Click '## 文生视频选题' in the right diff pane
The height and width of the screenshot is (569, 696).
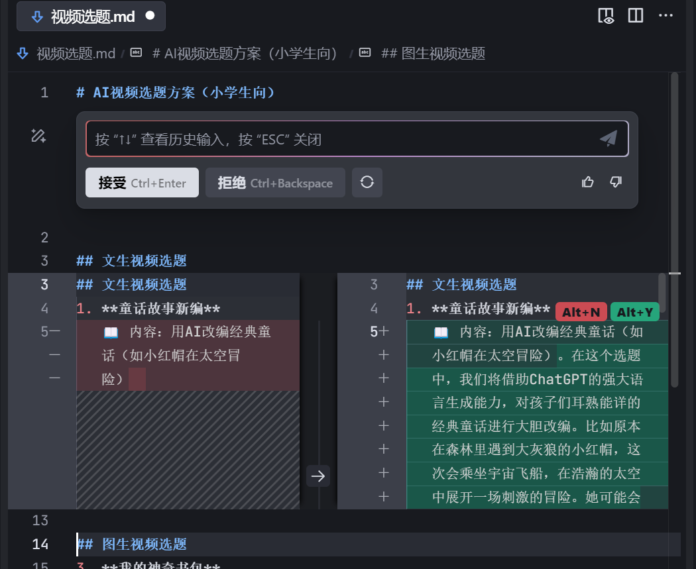click(x=461, y=285)
